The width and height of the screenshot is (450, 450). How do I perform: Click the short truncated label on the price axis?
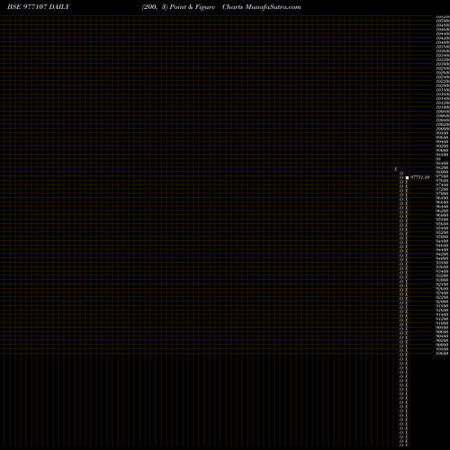tap(438, 159)
